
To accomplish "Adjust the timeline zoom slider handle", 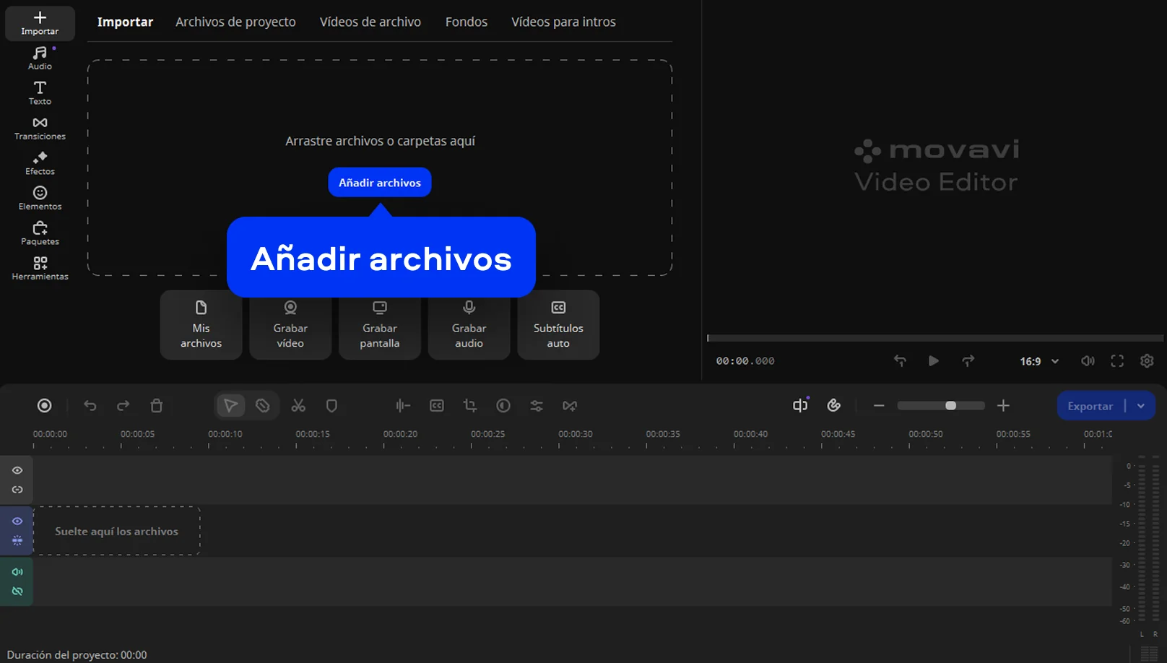I will 951,406.
